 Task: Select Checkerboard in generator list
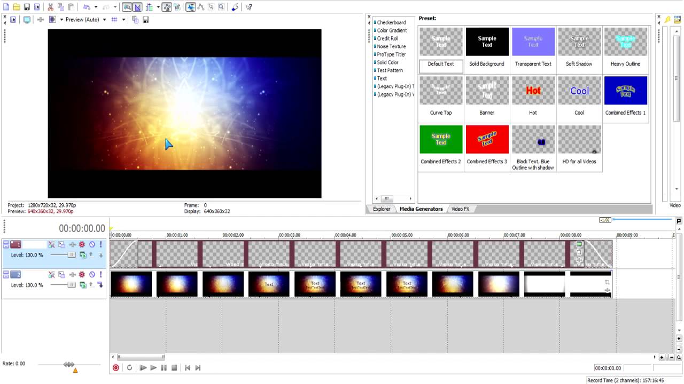[391, 22]
